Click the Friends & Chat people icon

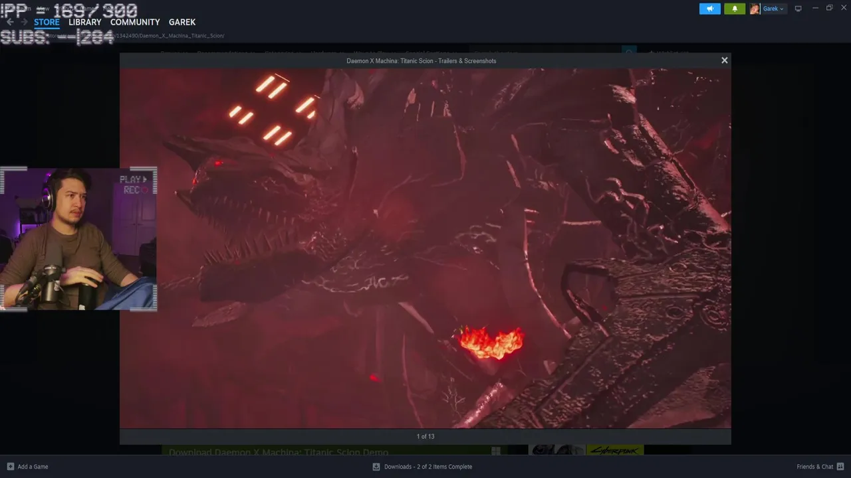pos(840,467)
